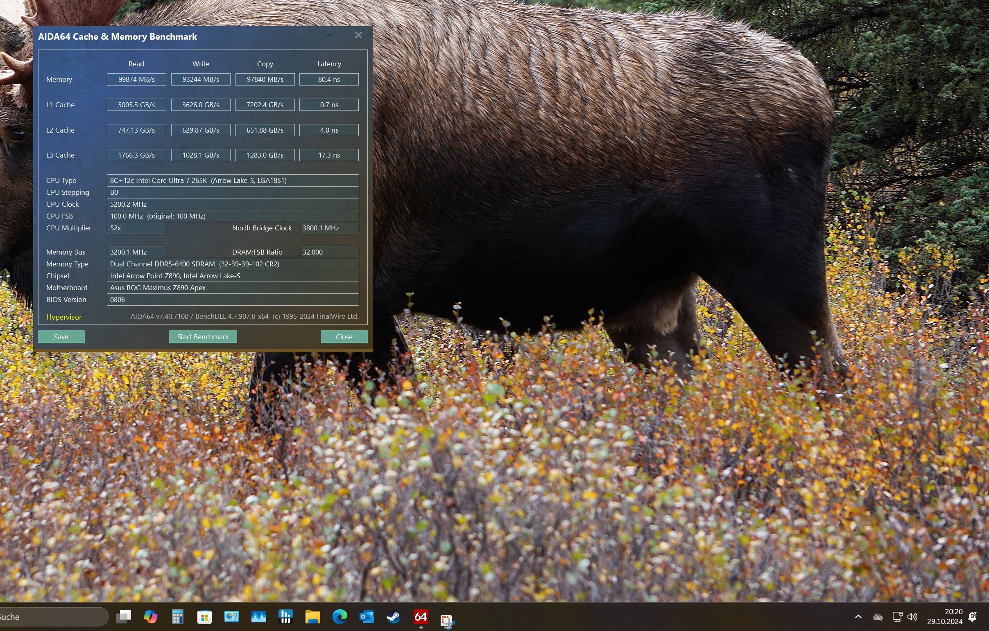Click the Memory Read result field

click(x=136, y=80)
